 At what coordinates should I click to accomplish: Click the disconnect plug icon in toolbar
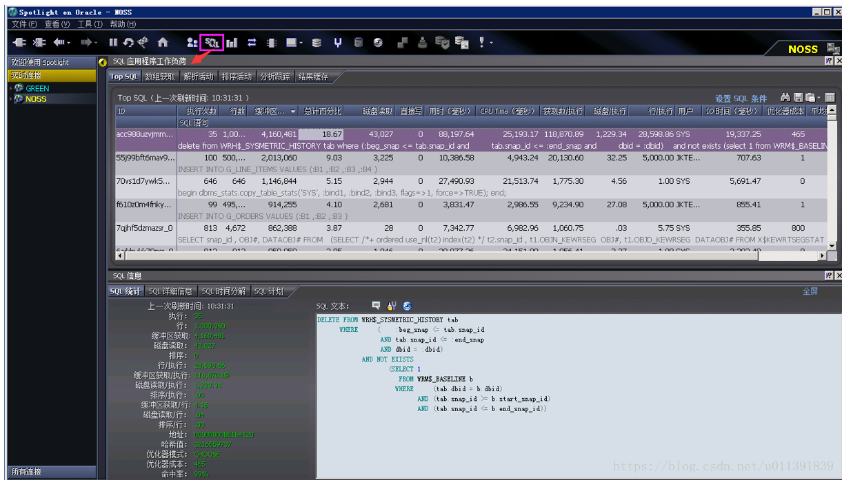[x=40, y=43]
